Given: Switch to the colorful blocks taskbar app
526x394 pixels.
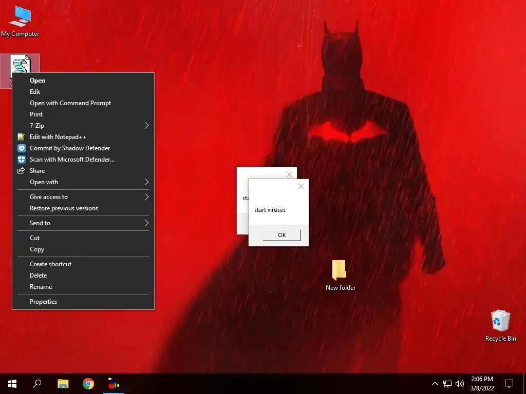Looking at the screenshot, I should tap(114, 384).
